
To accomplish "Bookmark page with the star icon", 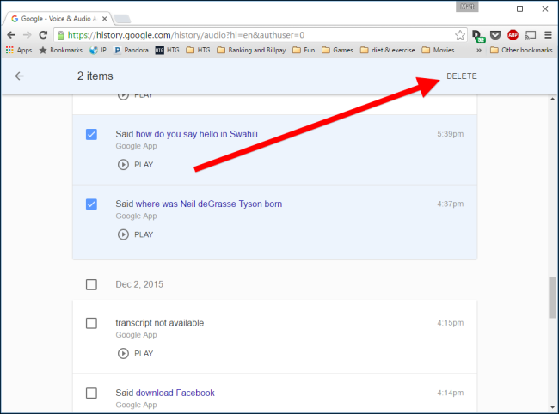I will pyautogui.click(x=460, y=35).
